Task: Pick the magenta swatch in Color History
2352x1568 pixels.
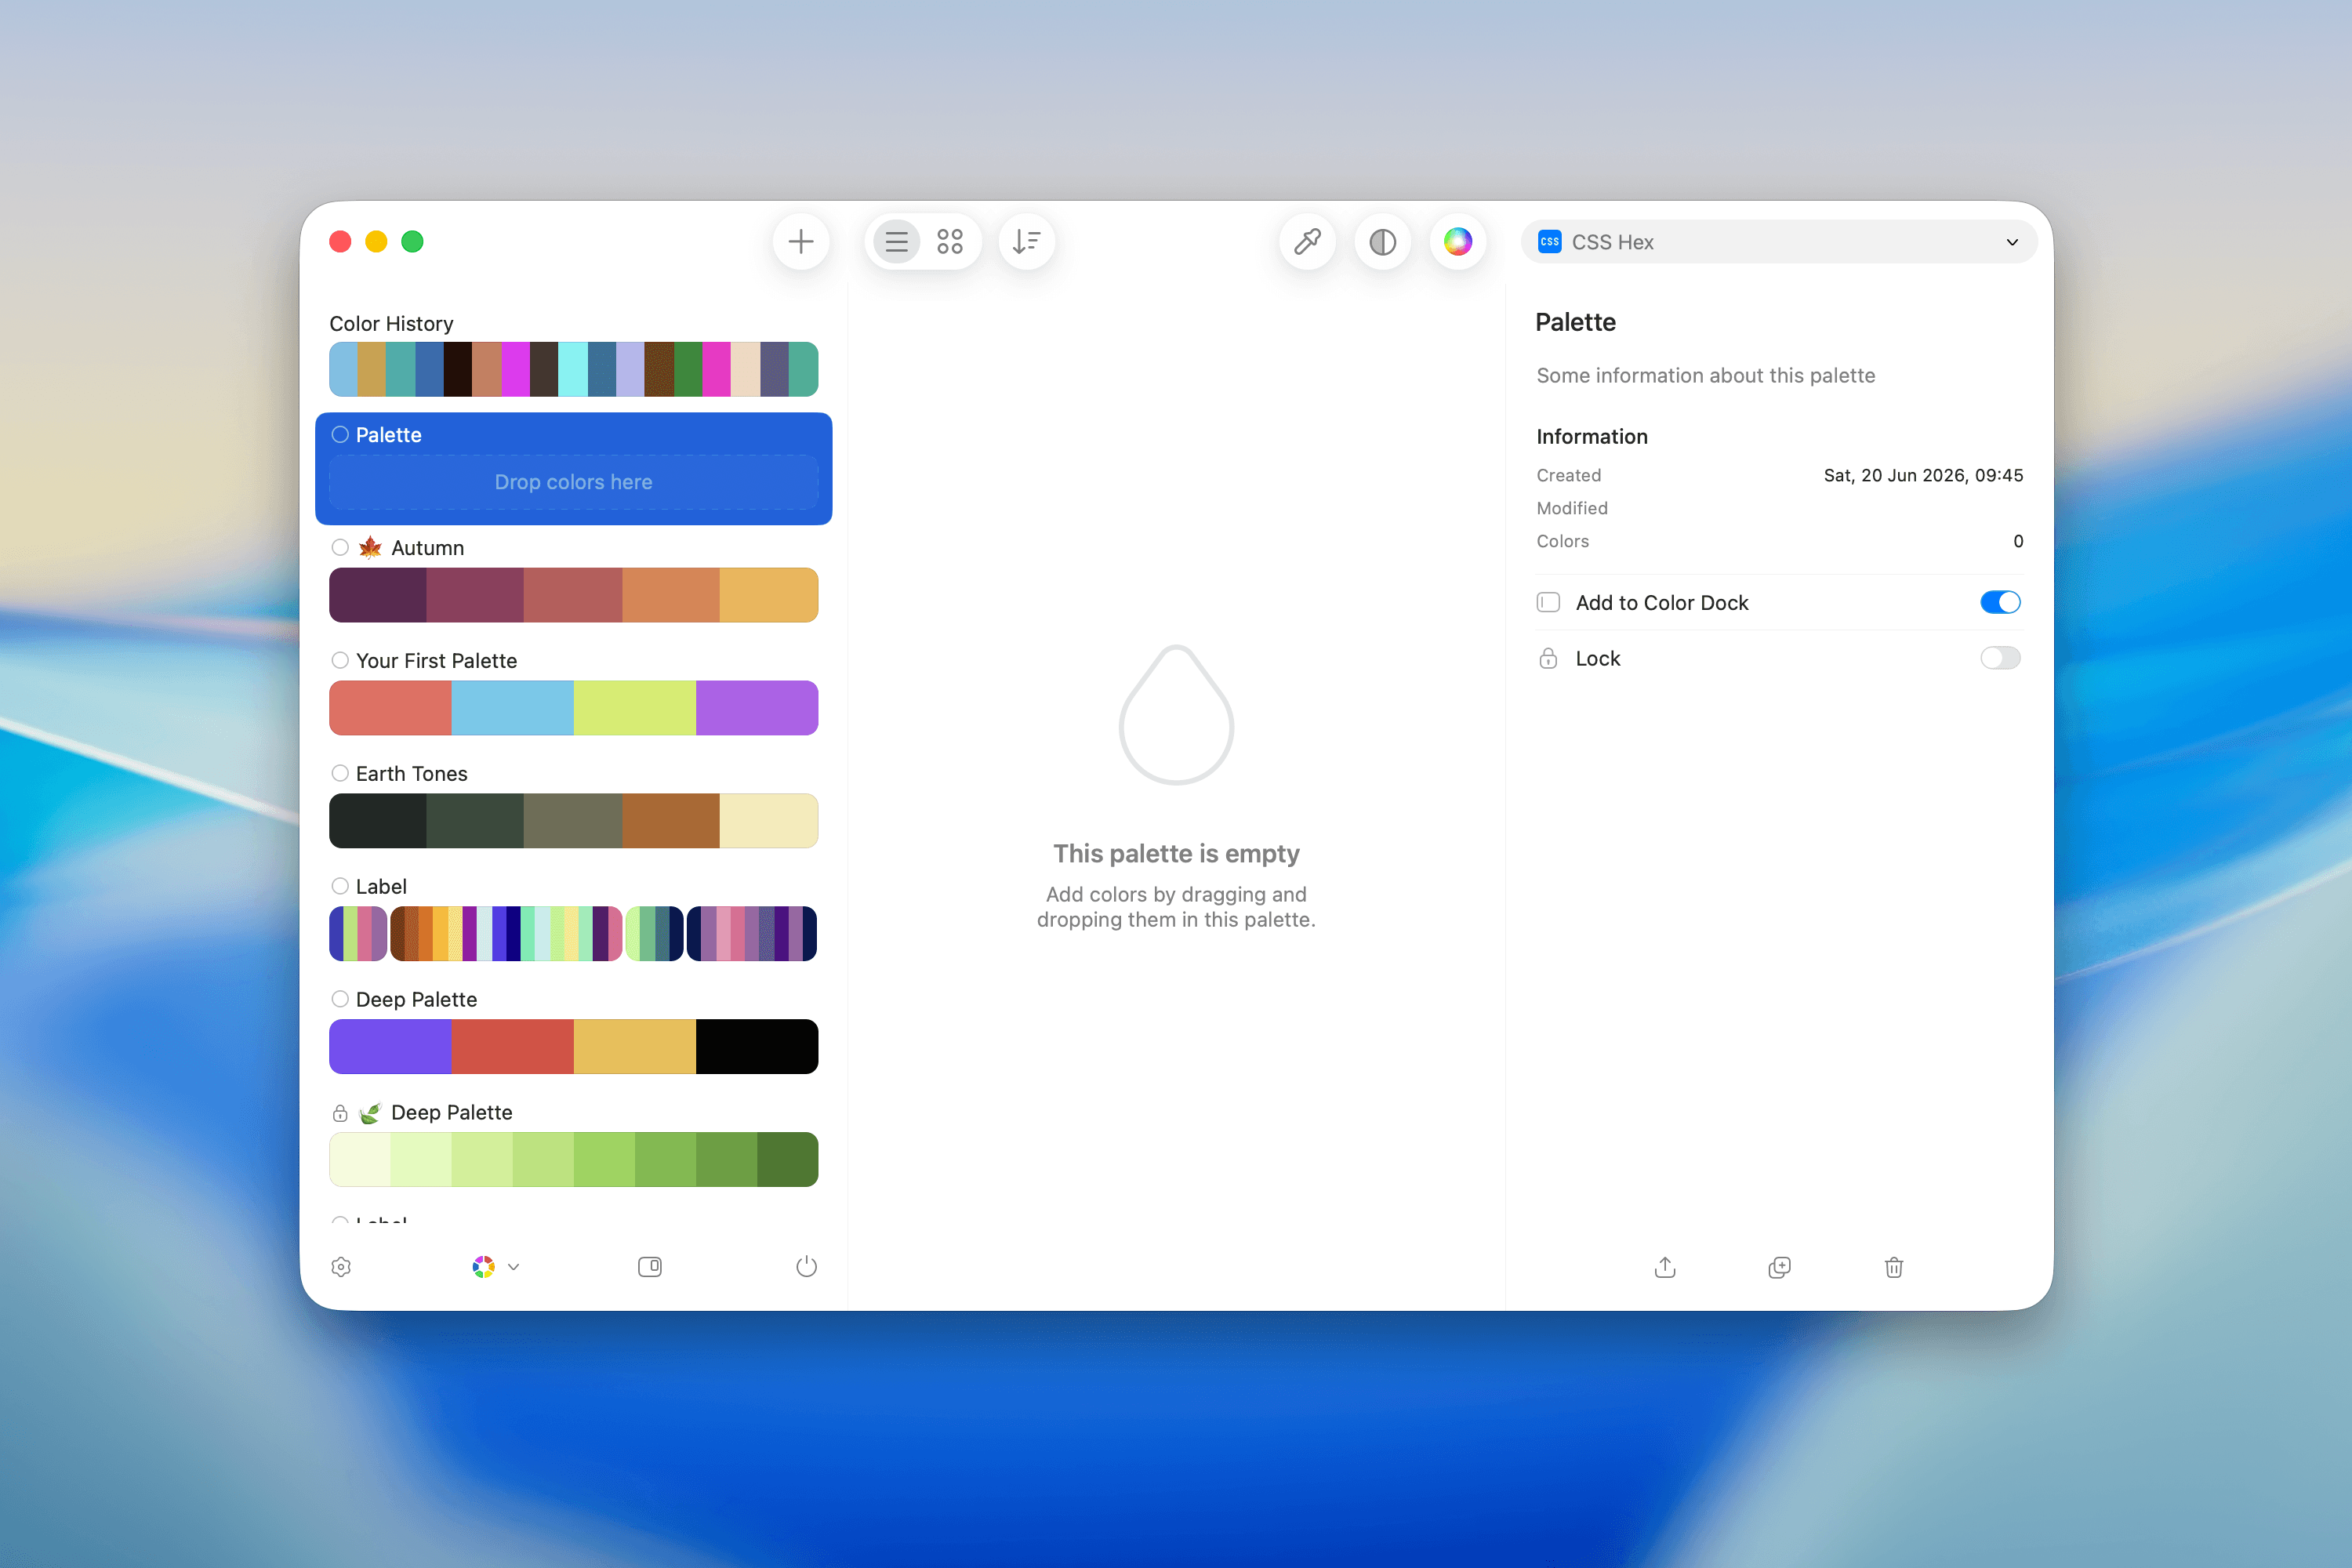Action: click(515, 369)
